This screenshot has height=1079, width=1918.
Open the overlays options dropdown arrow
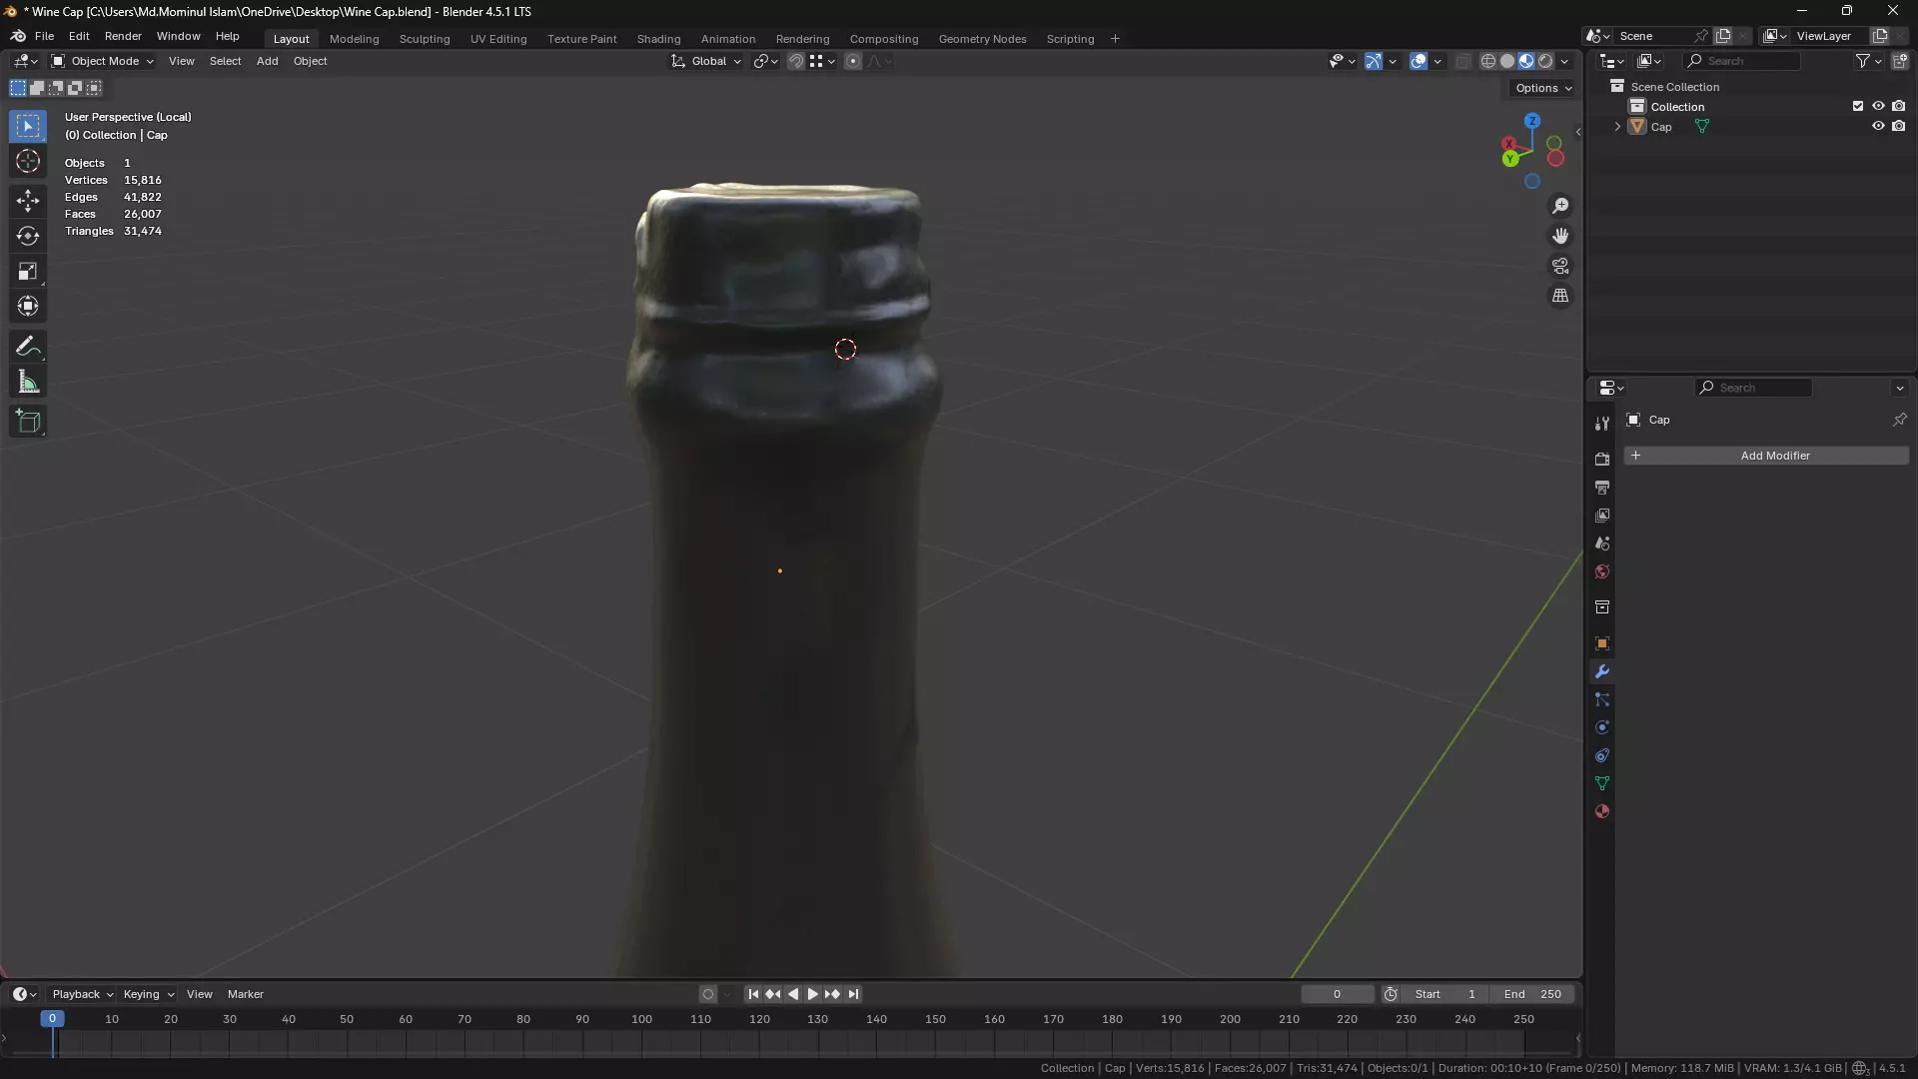pyautogui.click(x=1438, y=61)
